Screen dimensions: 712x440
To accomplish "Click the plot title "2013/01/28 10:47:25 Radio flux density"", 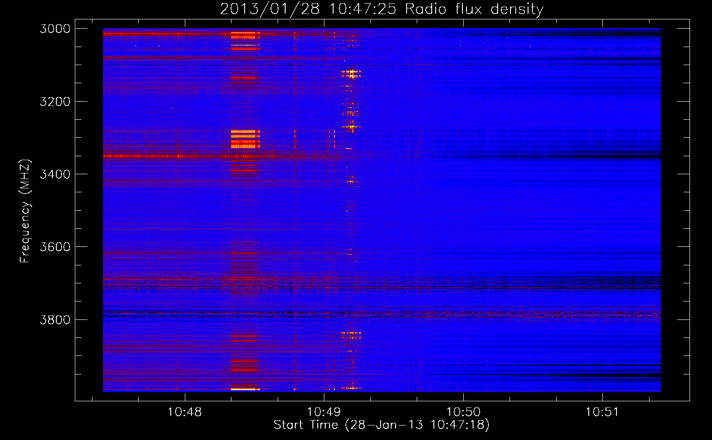I will point(382,9).
